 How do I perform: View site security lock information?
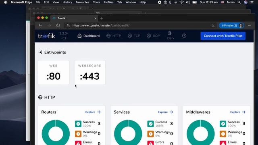68,25
